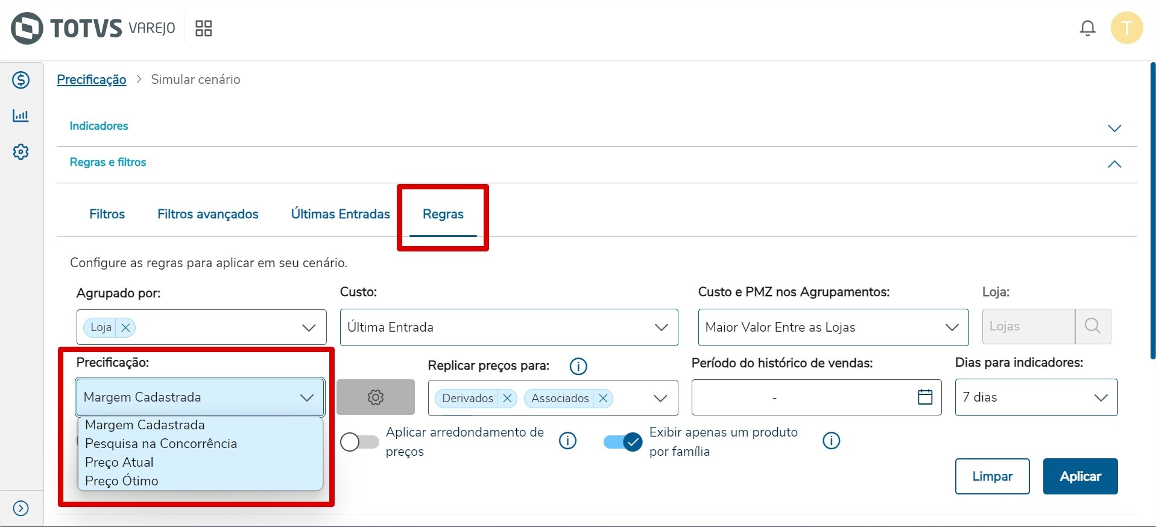Select Preço Ótimo from the list

point(122,481)
